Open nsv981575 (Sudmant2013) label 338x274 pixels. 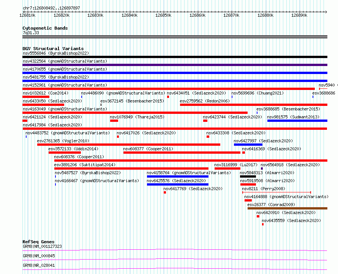pyautogui.click(x=293, y=117)
